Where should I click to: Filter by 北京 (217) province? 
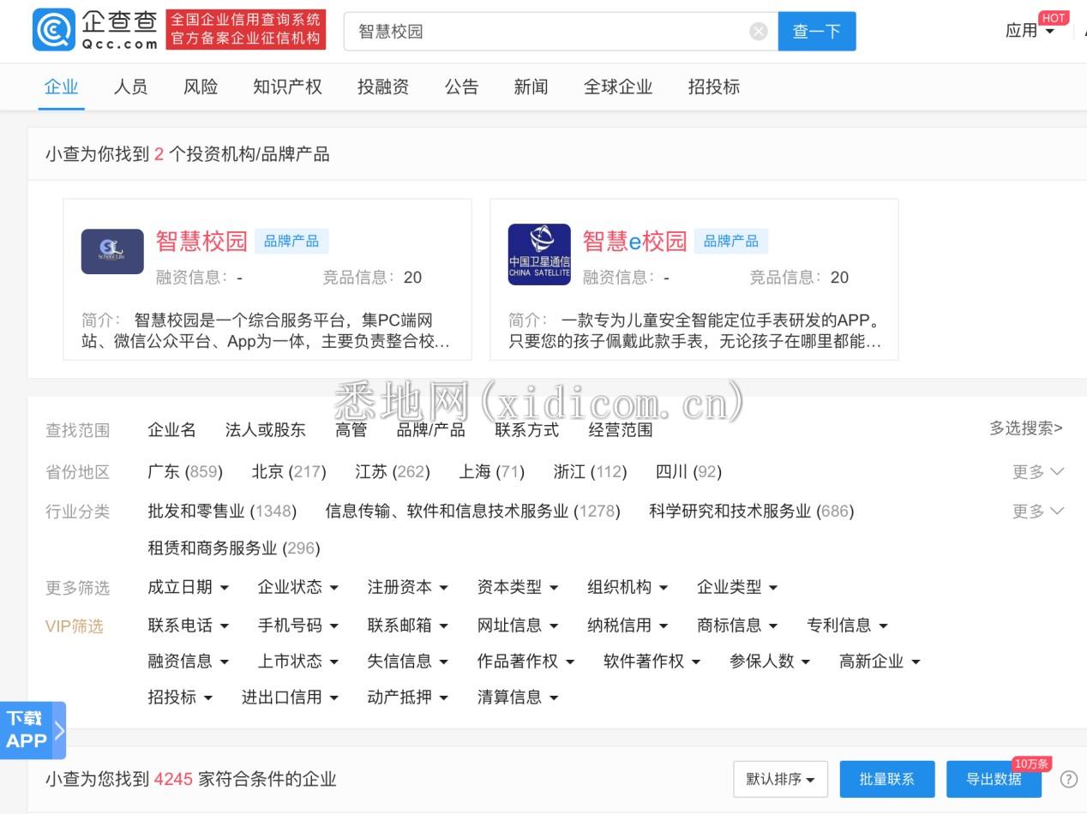pos(289,471)
